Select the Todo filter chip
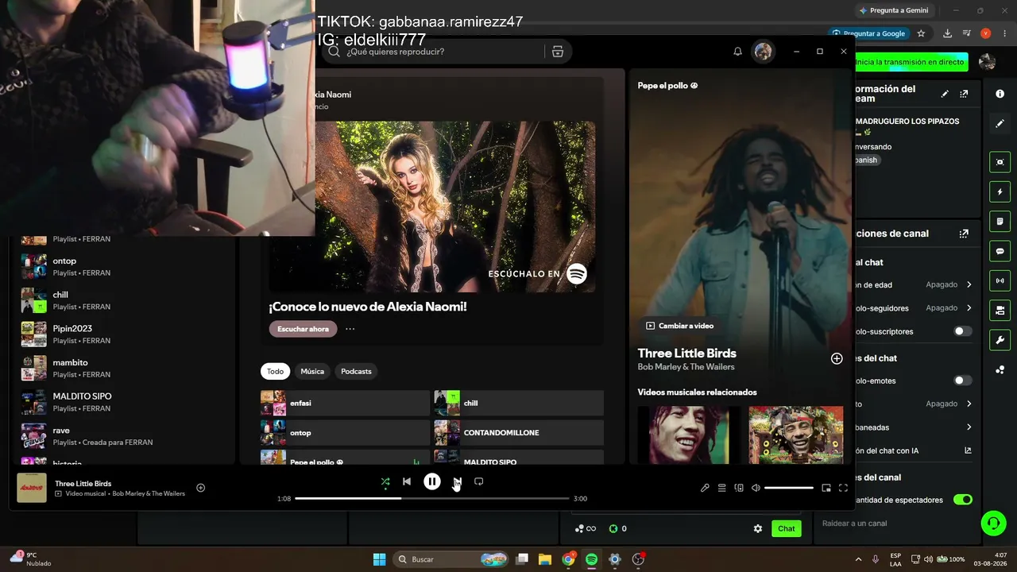This screenshot has width=1017, height=572. pyautogui.click(x=275, y=371)
